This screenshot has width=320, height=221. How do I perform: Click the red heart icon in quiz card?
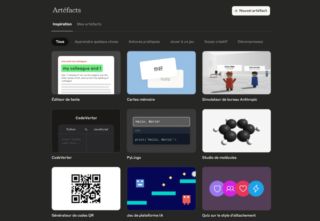coord(243,189)
